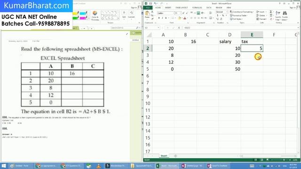Click the Save icon in Excel's quick access toolbar
The image size is (301, 169).
click(x=150, y=3)
